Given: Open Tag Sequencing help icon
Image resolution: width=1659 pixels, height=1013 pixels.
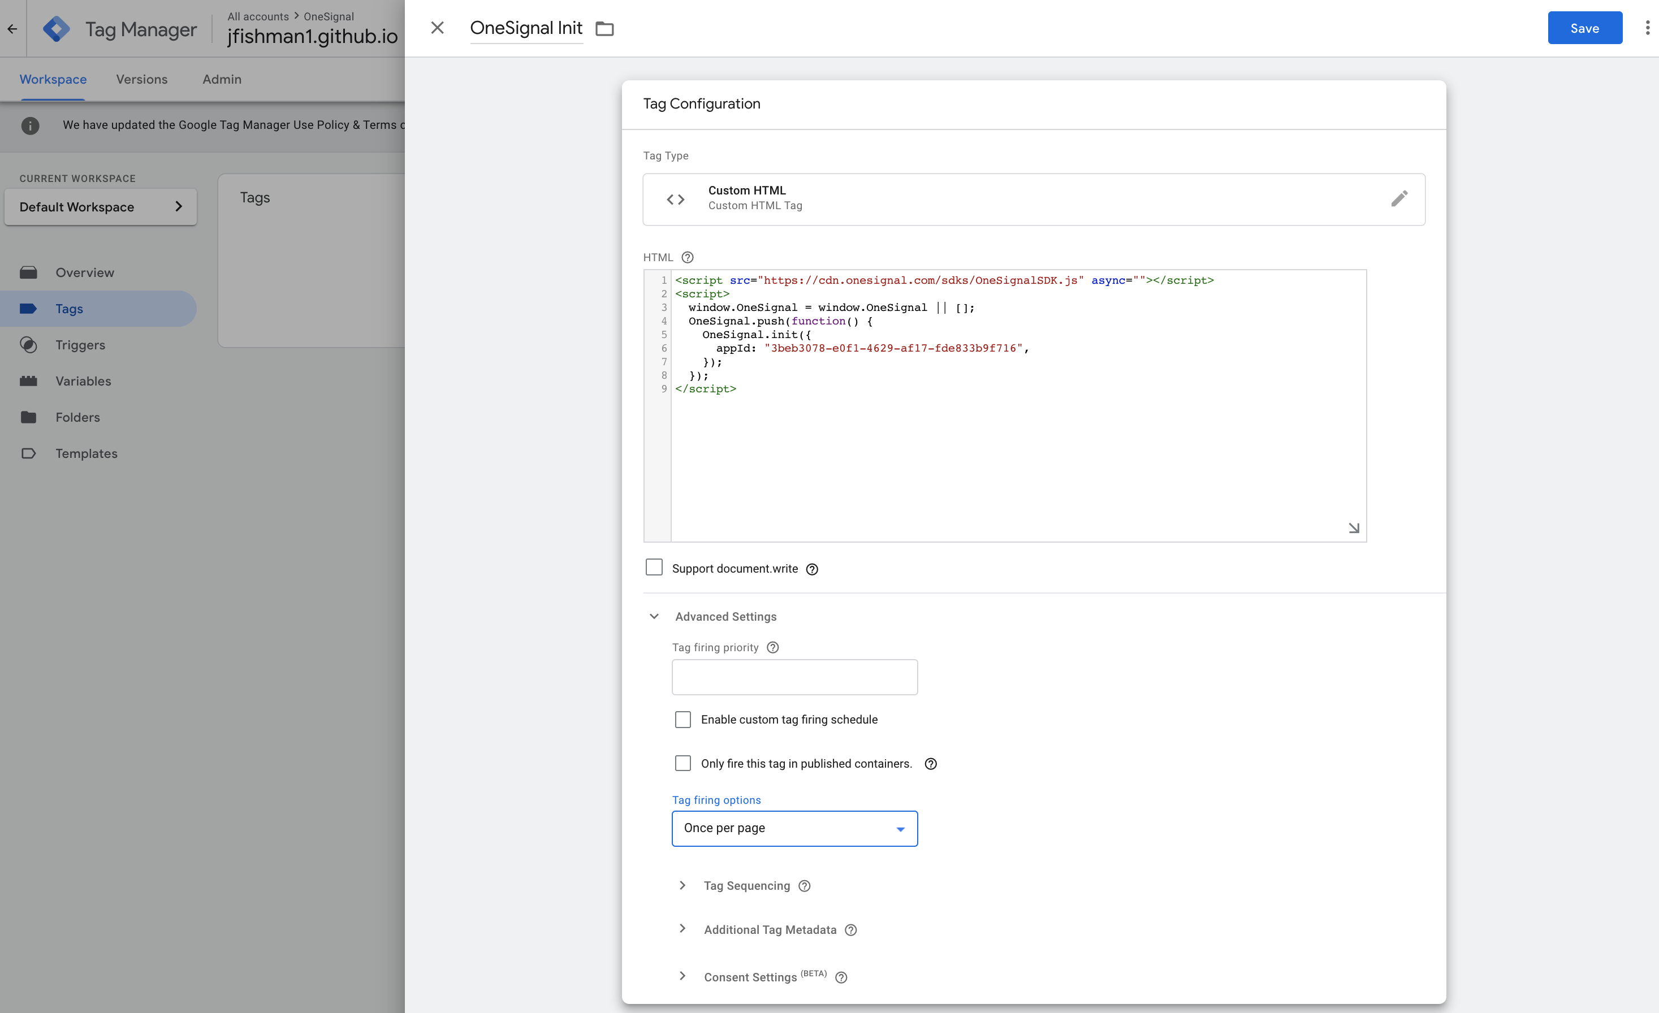Looking at the screenshot, I should pyautogui.click(x=804, y=886).
